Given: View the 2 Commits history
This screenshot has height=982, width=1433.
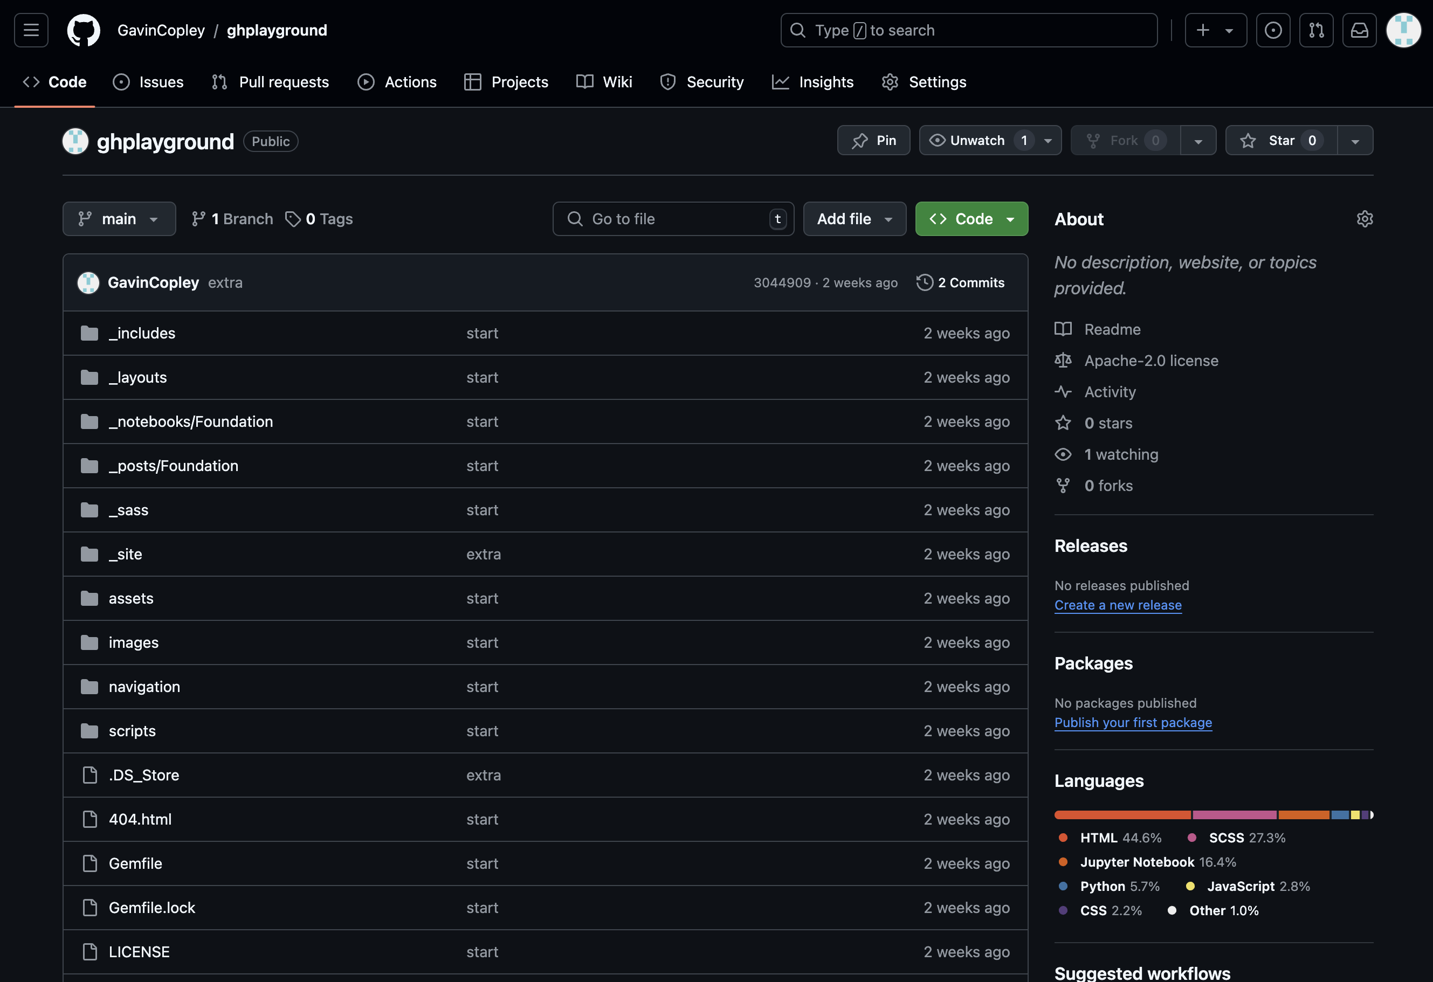Looking at the screenshot, I should click(x=961, y=282).
